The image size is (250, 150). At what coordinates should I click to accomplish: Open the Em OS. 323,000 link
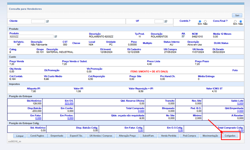pyautogui.click(x=69, y=104)
